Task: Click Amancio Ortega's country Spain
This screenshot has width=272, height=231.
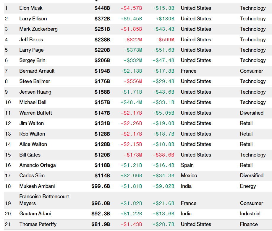Action: coord(187,165)
